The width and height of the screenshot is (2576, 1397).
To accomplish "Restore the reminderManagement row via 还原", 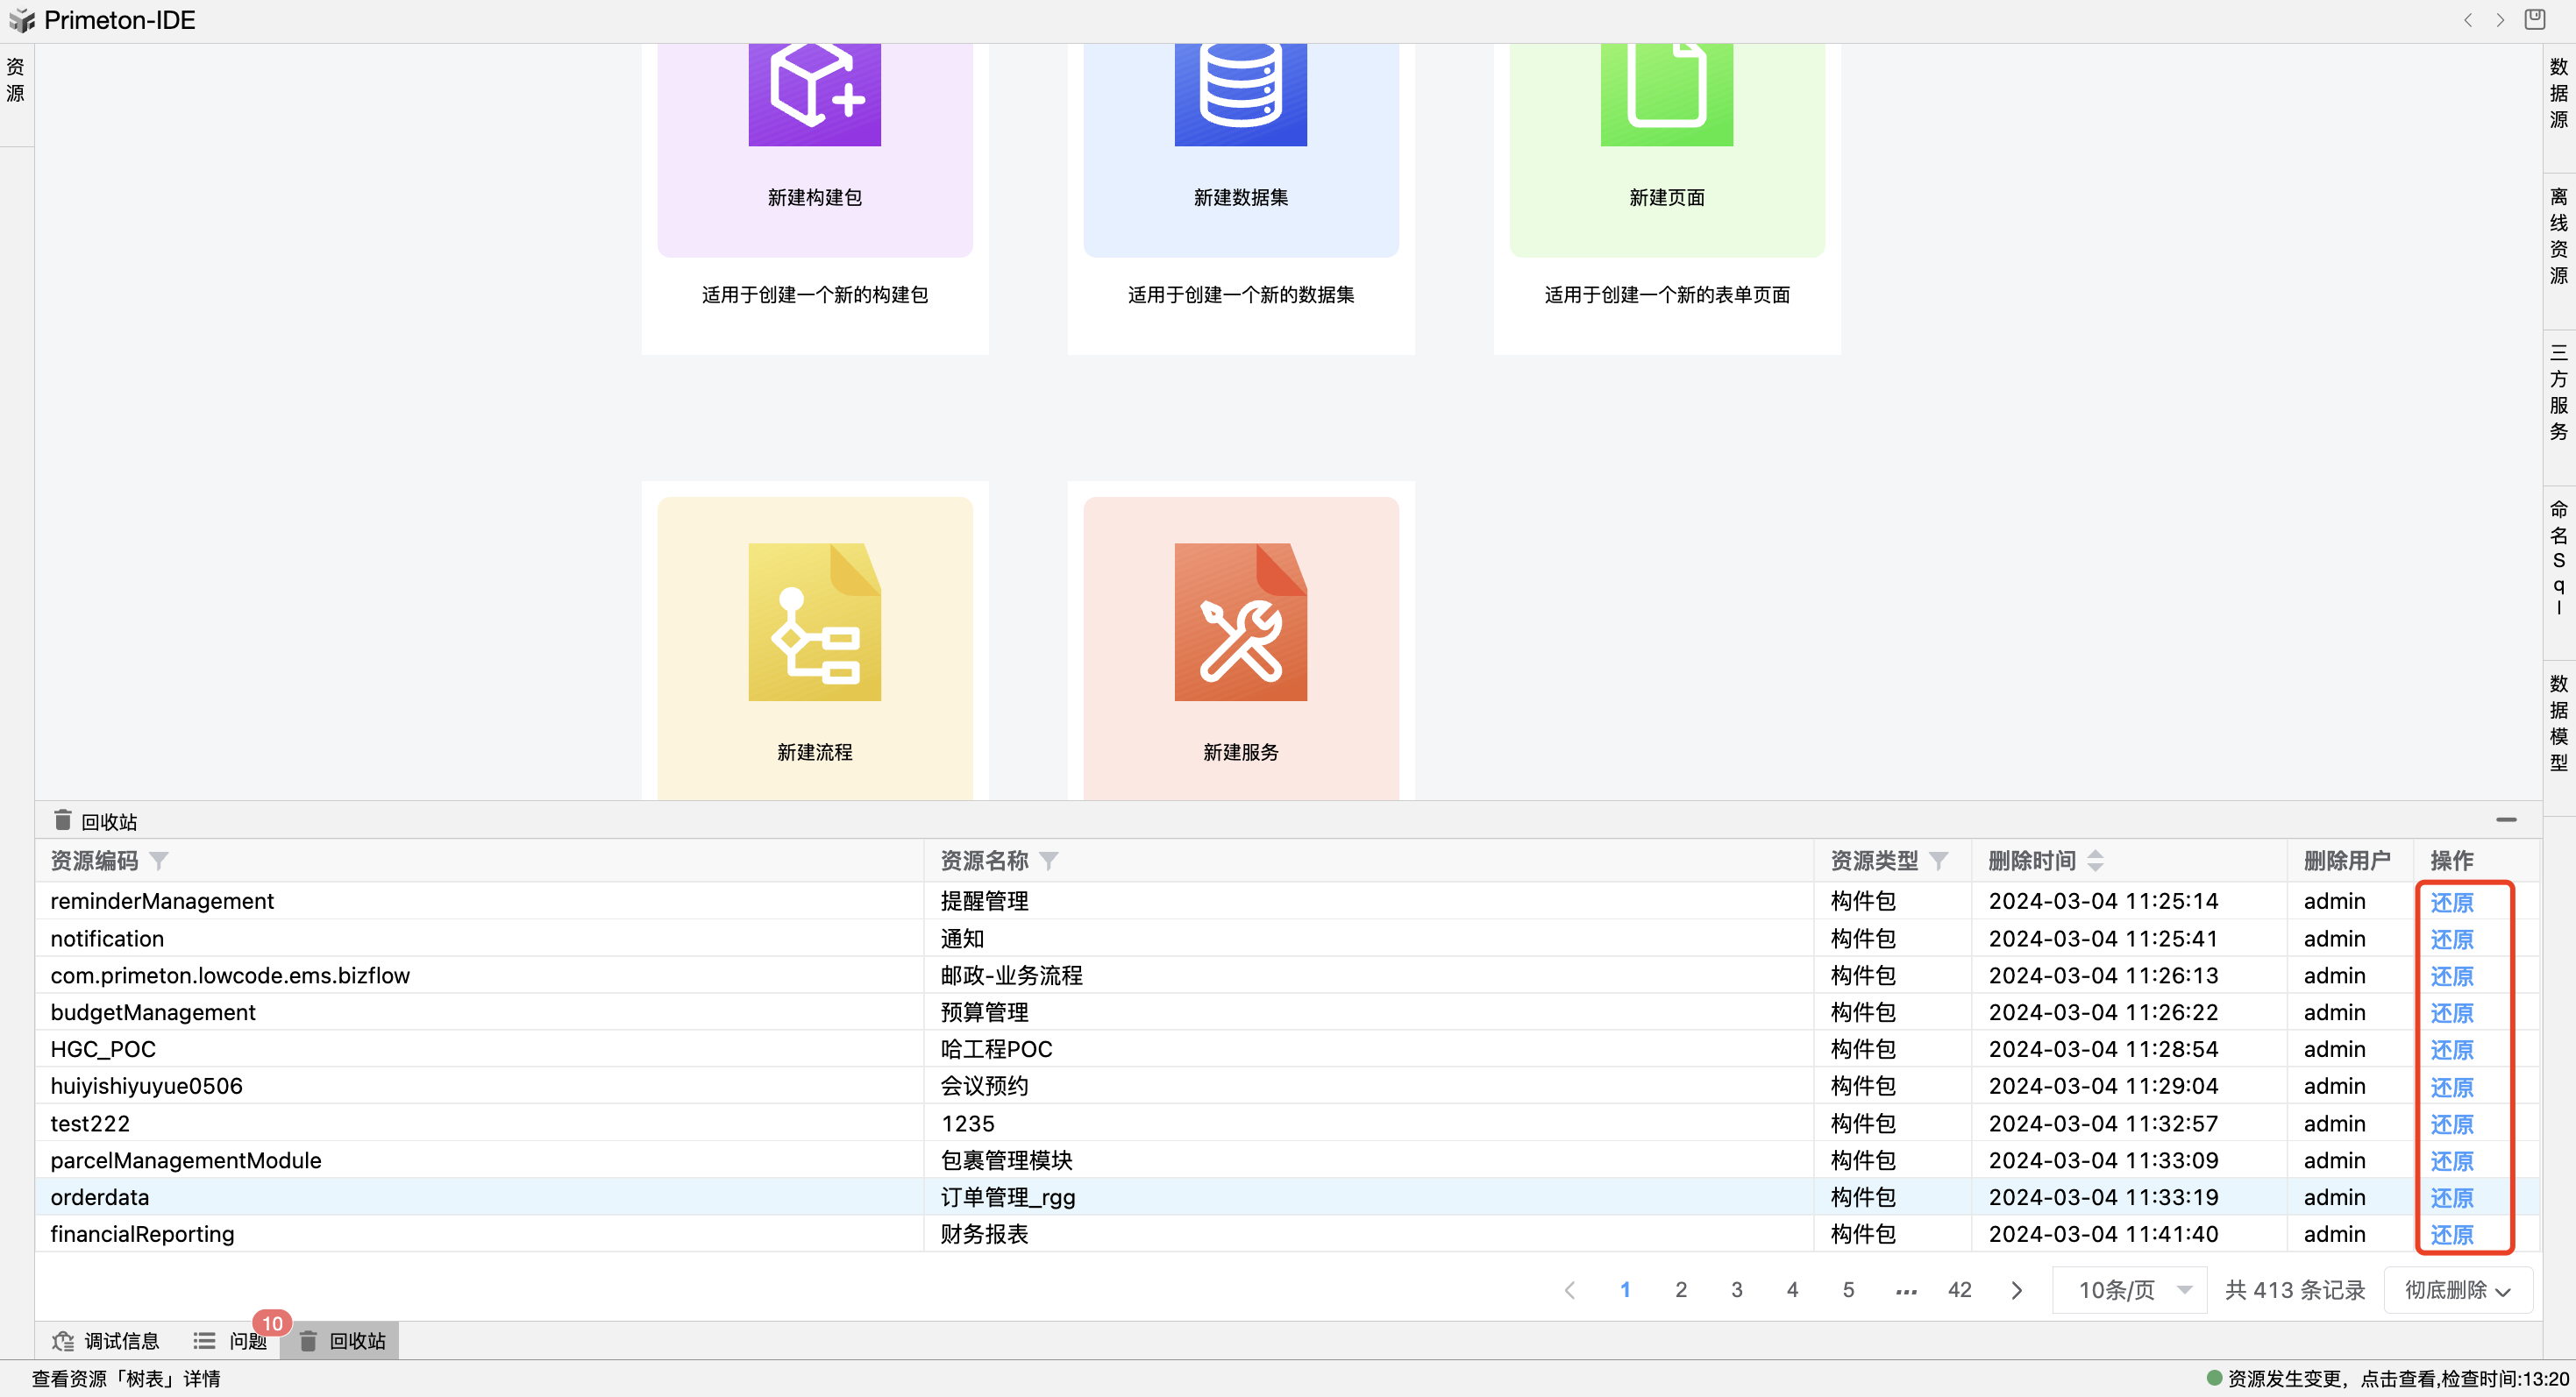I will point(2451,903).
